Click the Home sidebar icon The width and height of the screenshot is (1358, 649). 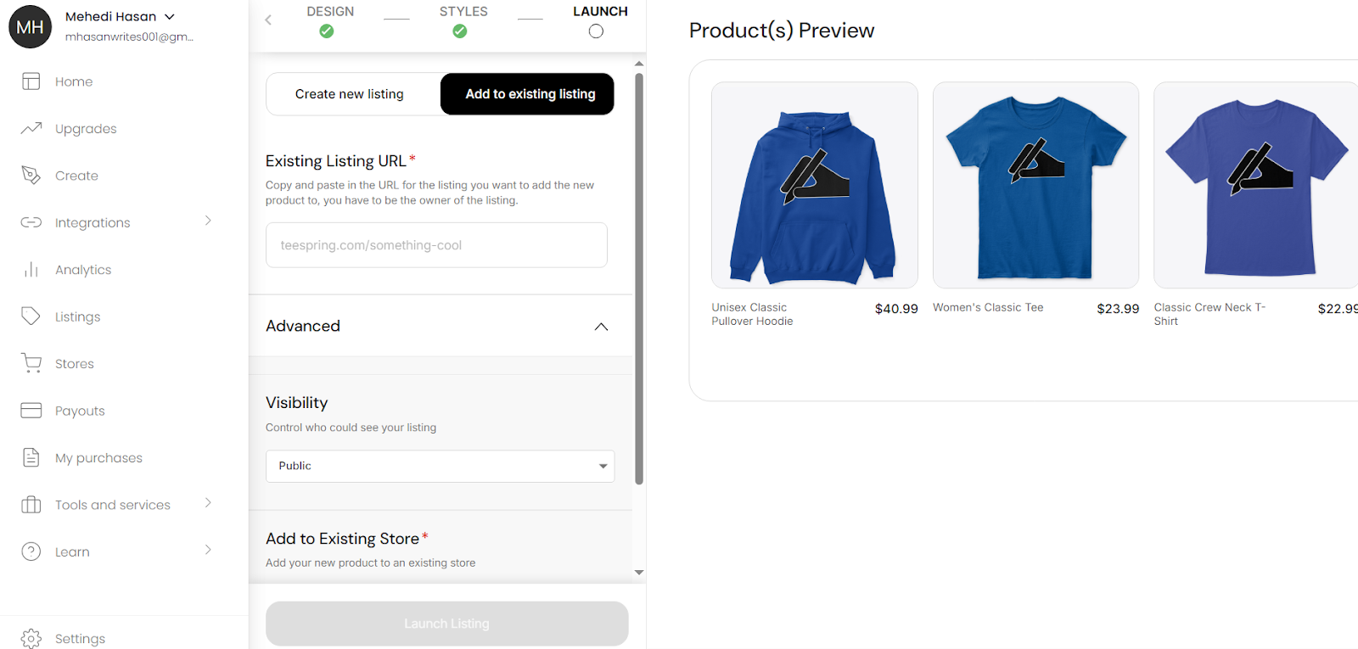tap(31, 81)
